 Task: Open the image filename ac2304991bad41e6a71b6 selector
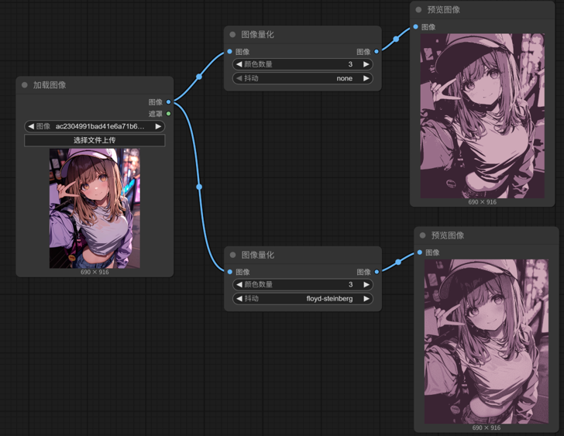point(95,126)
